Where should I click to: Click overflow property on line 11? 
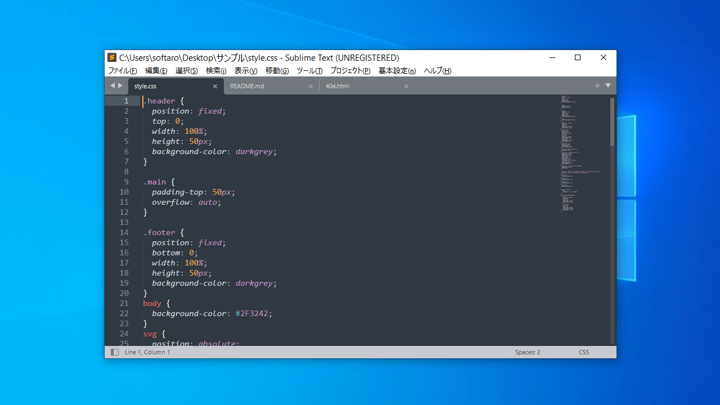[170, 202]
